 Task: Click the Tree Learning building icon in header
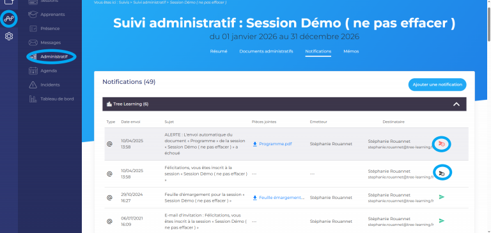[x=109, y=104]
